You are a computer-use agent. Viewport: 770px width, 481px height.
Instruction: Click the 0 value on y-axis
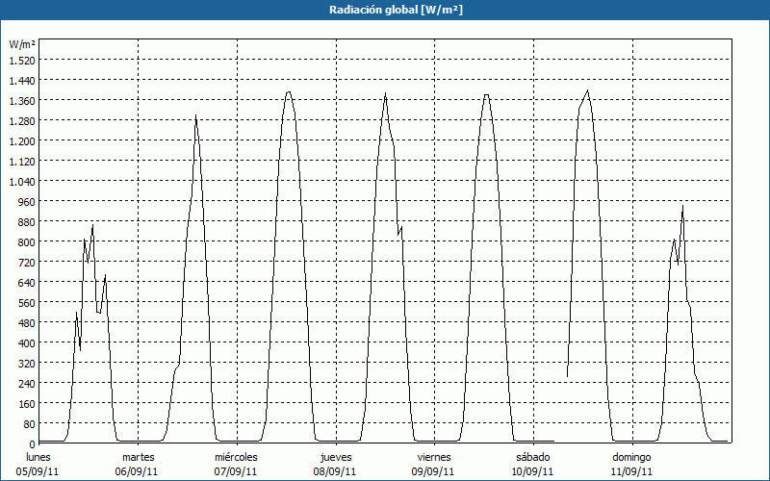click(x=31, y=443)
